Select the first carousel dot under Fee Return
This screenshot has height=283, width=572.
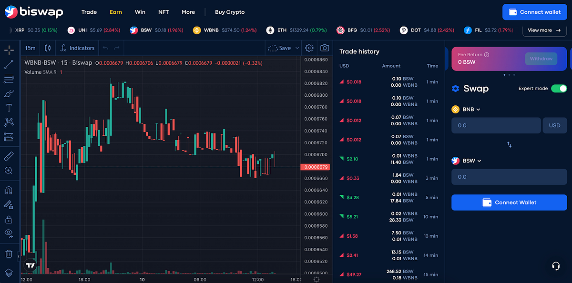click(504, 75)
